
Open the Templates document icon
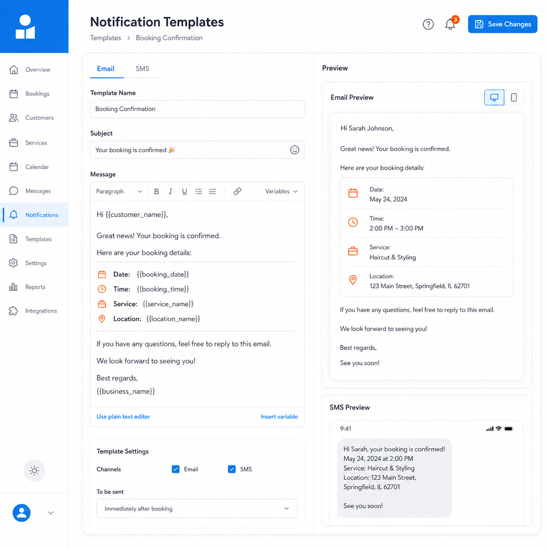[13, 239]
